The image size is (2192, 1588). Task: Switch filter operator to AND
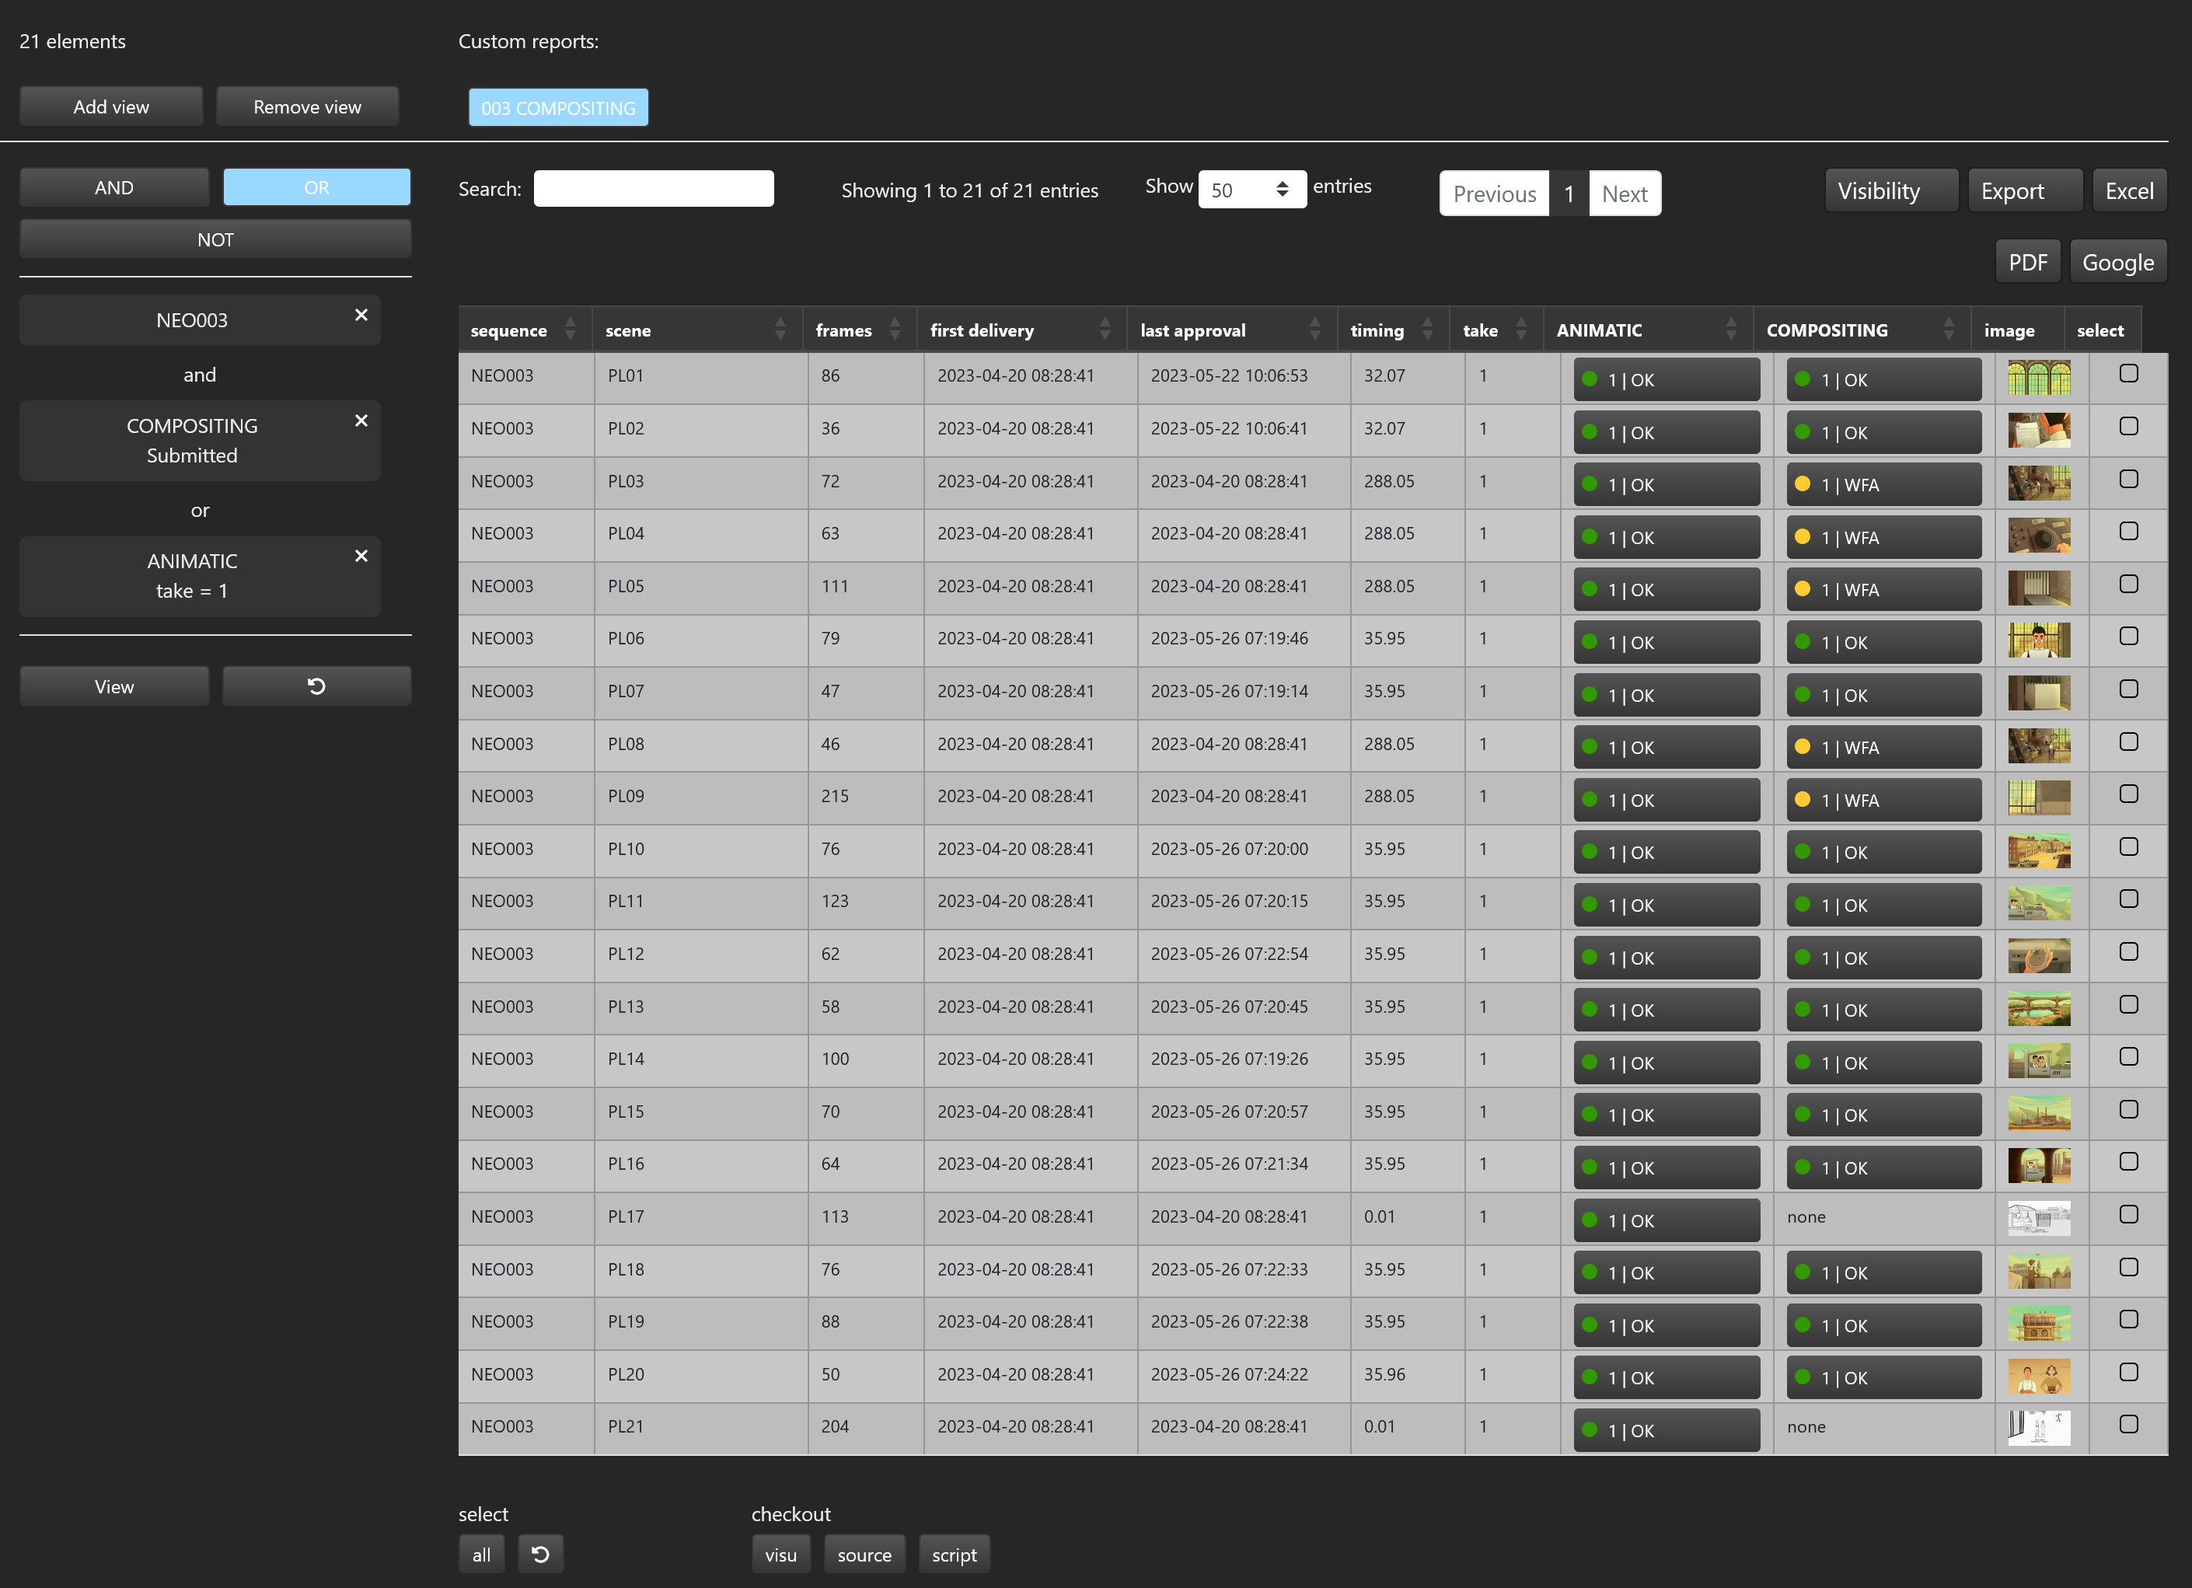coord(114,187)
